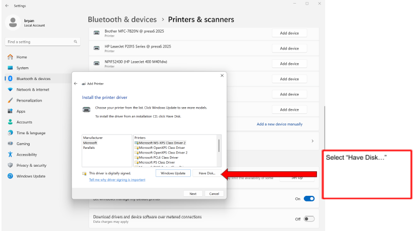This screenshot has width=414, height=231.
Task: Click the Time & language globe icon
Action: click(x=10, y=133)
